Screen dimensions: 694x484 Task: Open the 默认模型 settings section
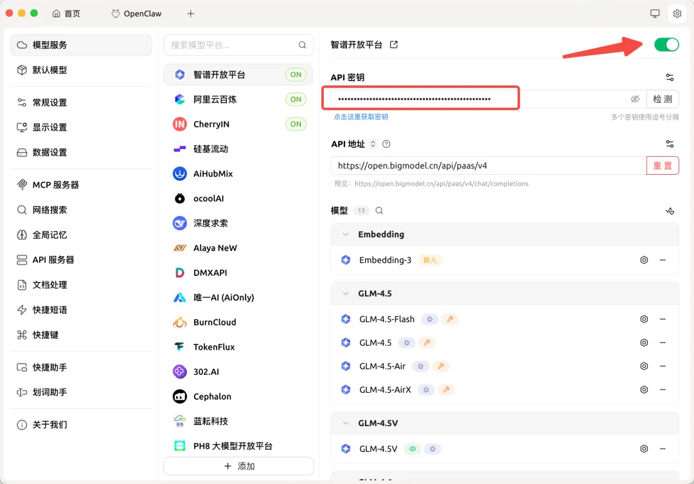[50, 70]
